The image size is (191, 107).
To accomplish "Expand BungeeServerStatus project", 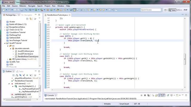I will coord(5,27).
